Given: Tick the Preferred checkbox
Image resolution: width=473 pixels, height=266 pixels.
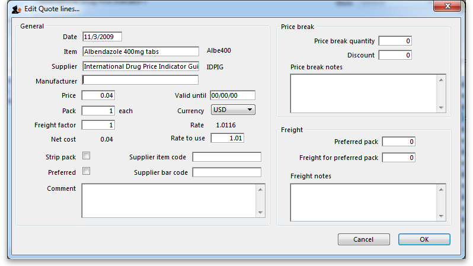Looking at the screenshot, I should [x=86, y=172].
